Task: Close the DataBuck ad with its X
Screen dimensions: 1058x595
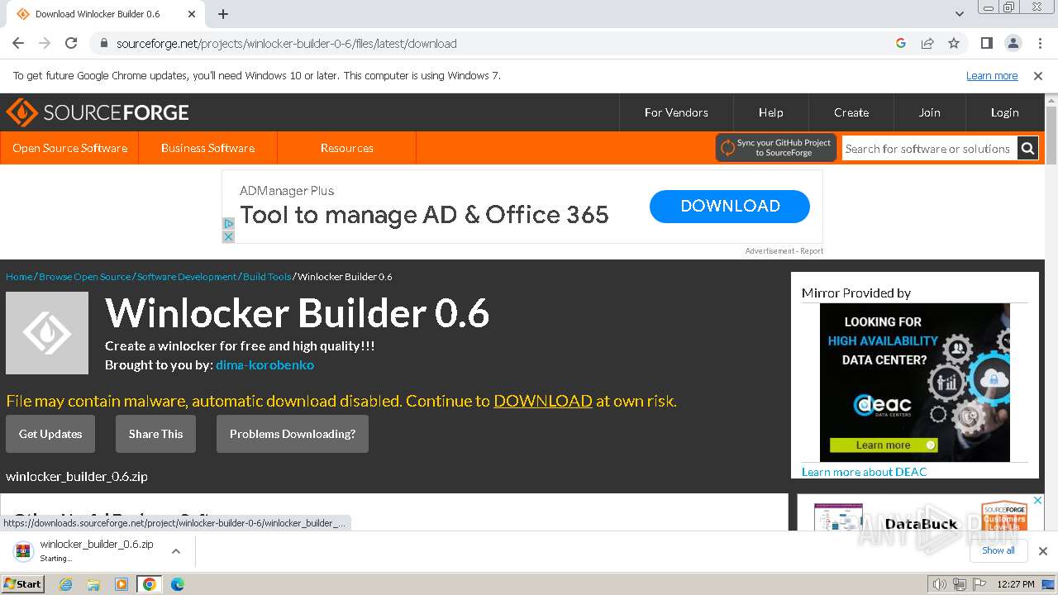Action: [x=1038, y=501]
